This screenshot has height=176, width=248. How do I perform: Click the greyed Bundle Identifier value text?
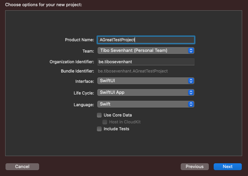coord(133,71)
